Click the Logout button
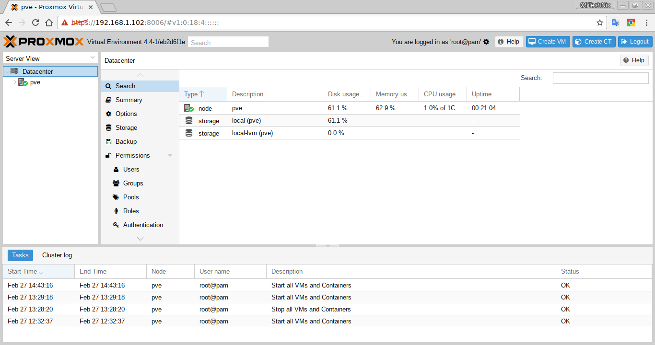 point(635,42)
